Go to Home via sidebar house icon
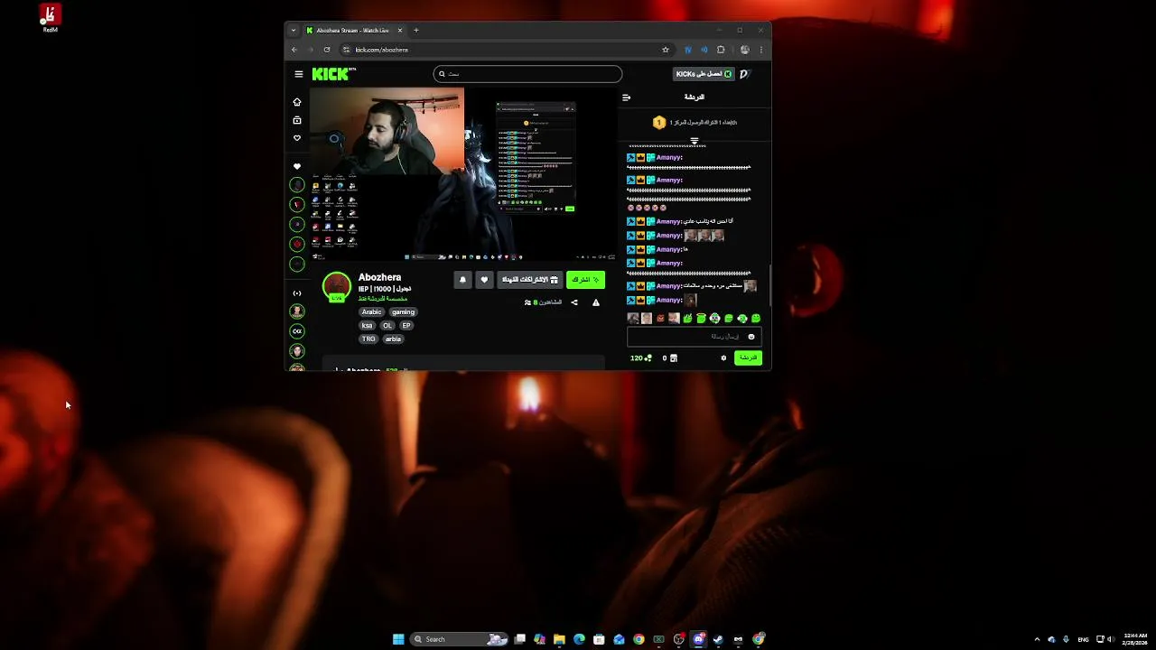The width and height of the screenshot is (1156, 650). pos(297,102)
